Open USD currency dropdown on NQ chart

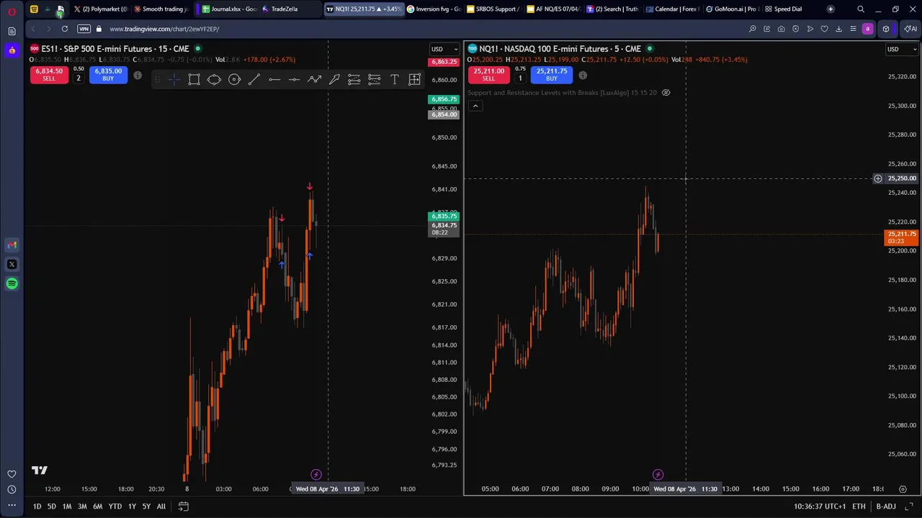tap(902, 49)
